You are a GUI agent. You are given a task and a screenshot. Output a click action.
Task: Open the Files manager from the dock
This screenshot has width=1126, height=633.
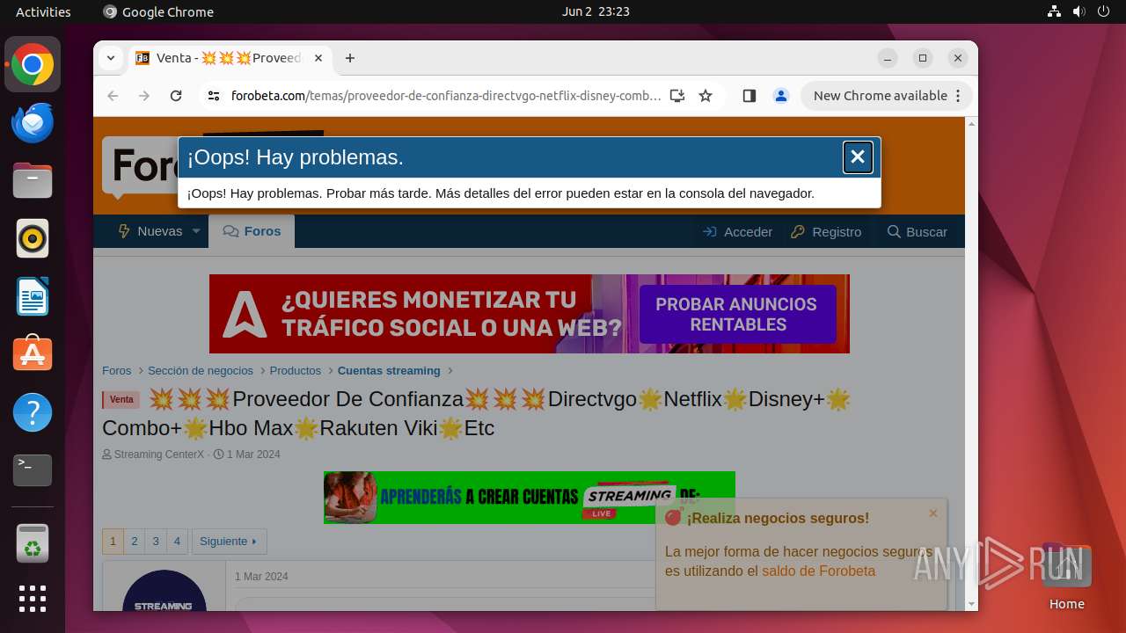[33, 181]
